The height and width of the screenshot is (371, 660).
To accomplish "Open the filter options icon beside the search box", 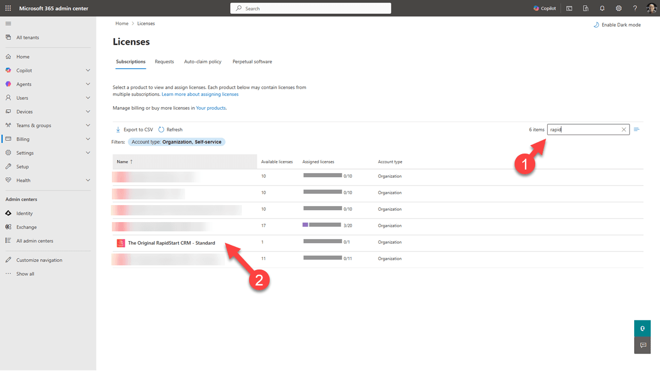I will pyautogui.click(x=637, y=129).
